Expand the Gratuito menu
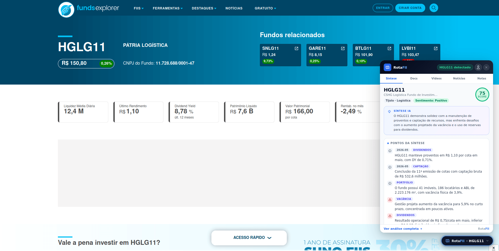The image size is (499, 251). (265, 8)
